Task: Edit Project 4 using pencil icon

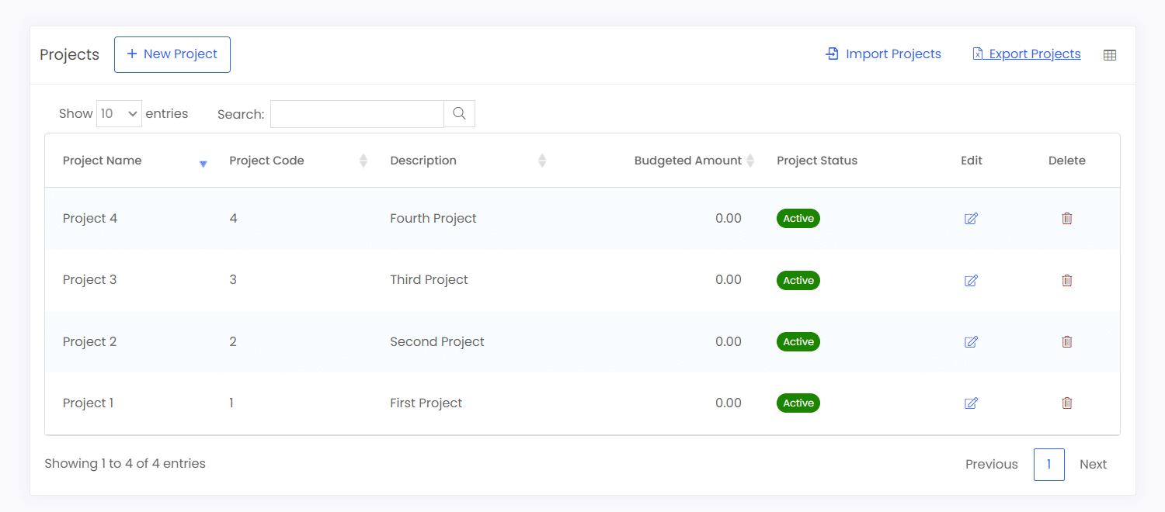Action: pos(971,219)
